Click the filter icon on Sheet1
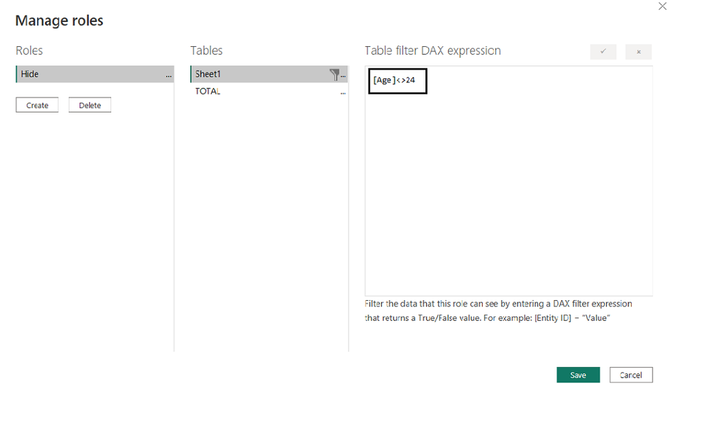 coord(335,75)
